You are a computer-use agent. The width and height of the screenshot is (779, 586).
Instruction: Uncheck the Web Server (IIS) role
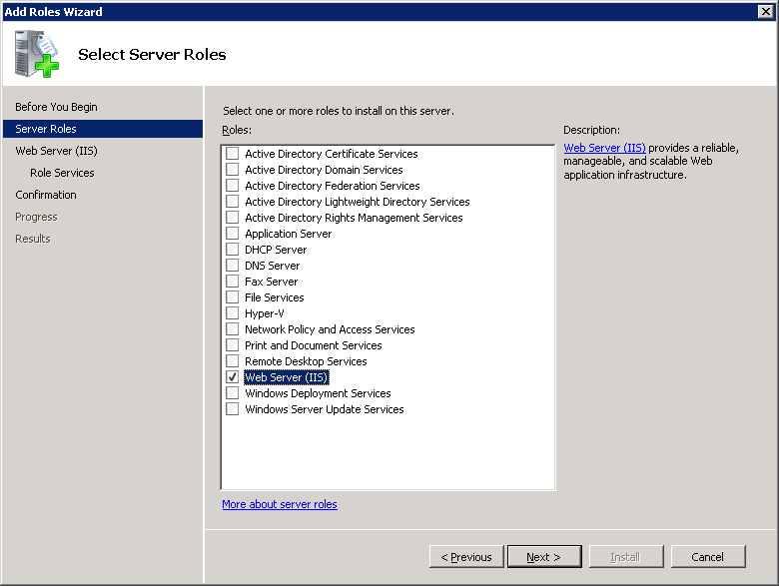[233, 377]
